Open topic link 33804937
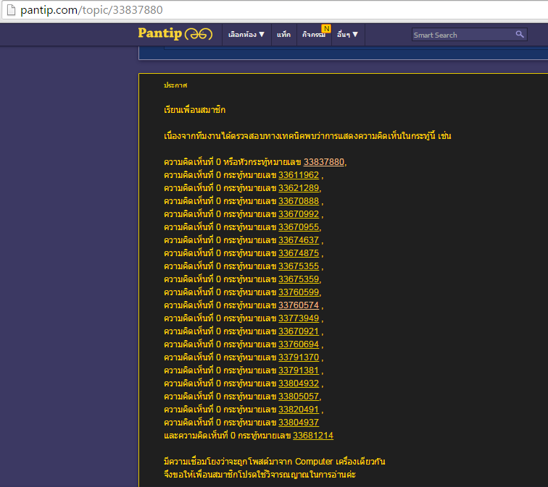This screenshot has height=487, width=548. (299, 423)
